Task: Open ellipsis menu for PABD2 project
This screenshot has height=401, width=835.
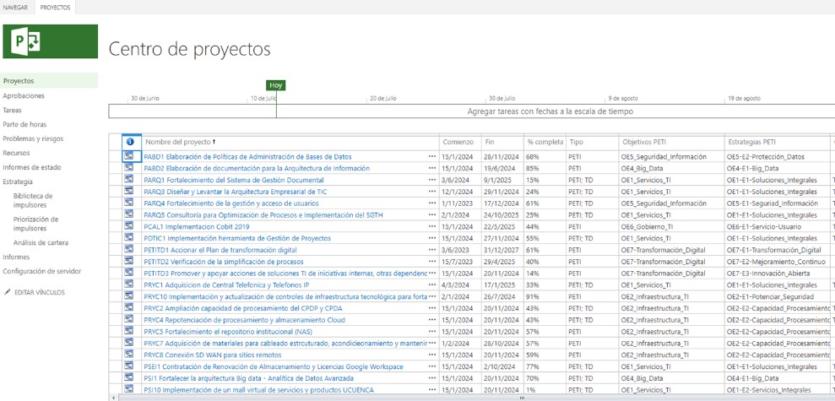Action: [432, 169]
